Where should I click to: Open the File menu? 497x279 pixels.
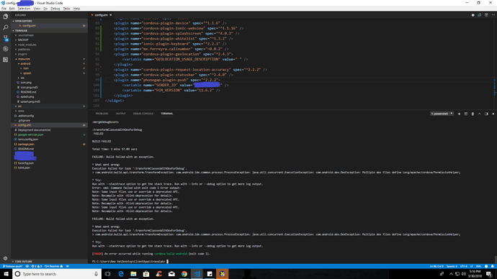tap(4, 9)
